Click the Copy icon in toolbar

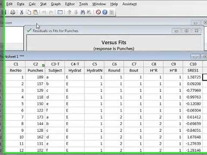(28, 12)
